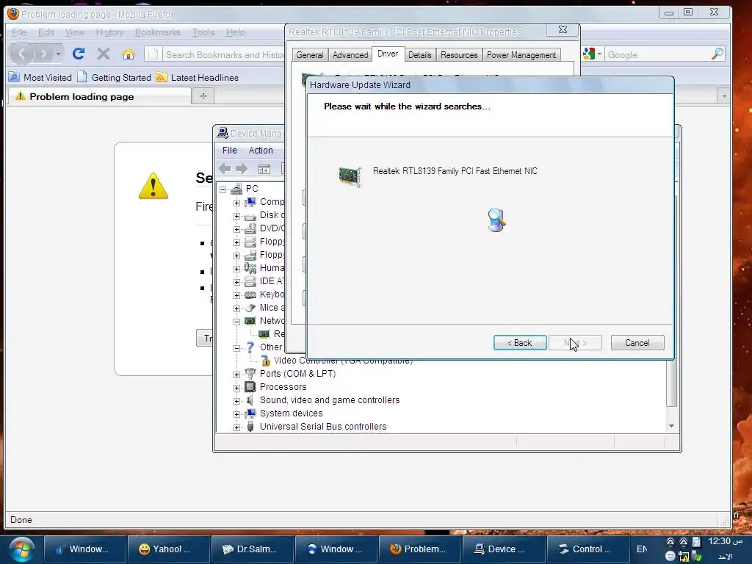This screenshot has width=752, height=564.
Task: Expand Universal Serial Bus controllers node
Action: (236, 427)
